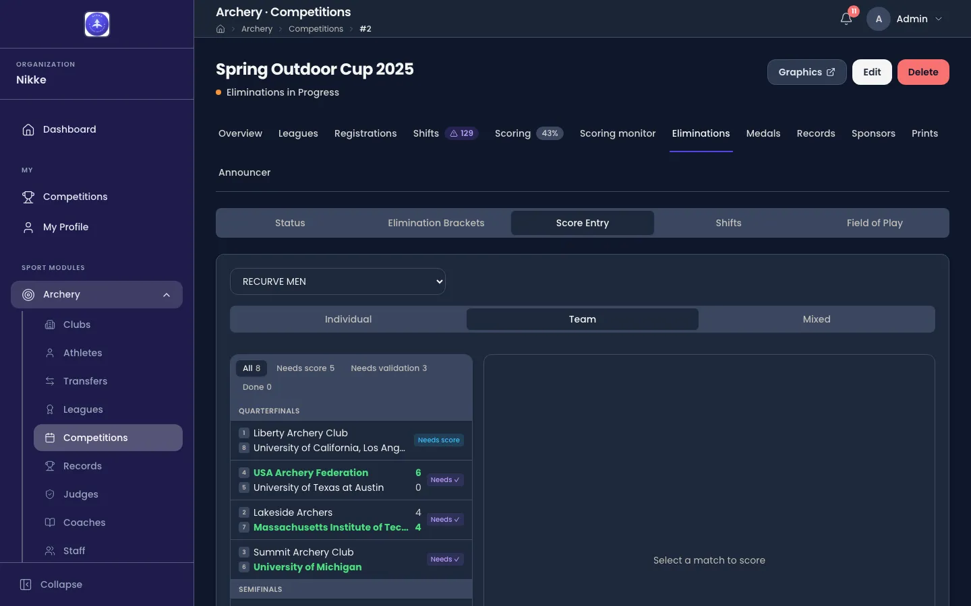Click the Archery breadcrumb link
This screenshot has width=971, height=606.
click(x=257, y=29)
